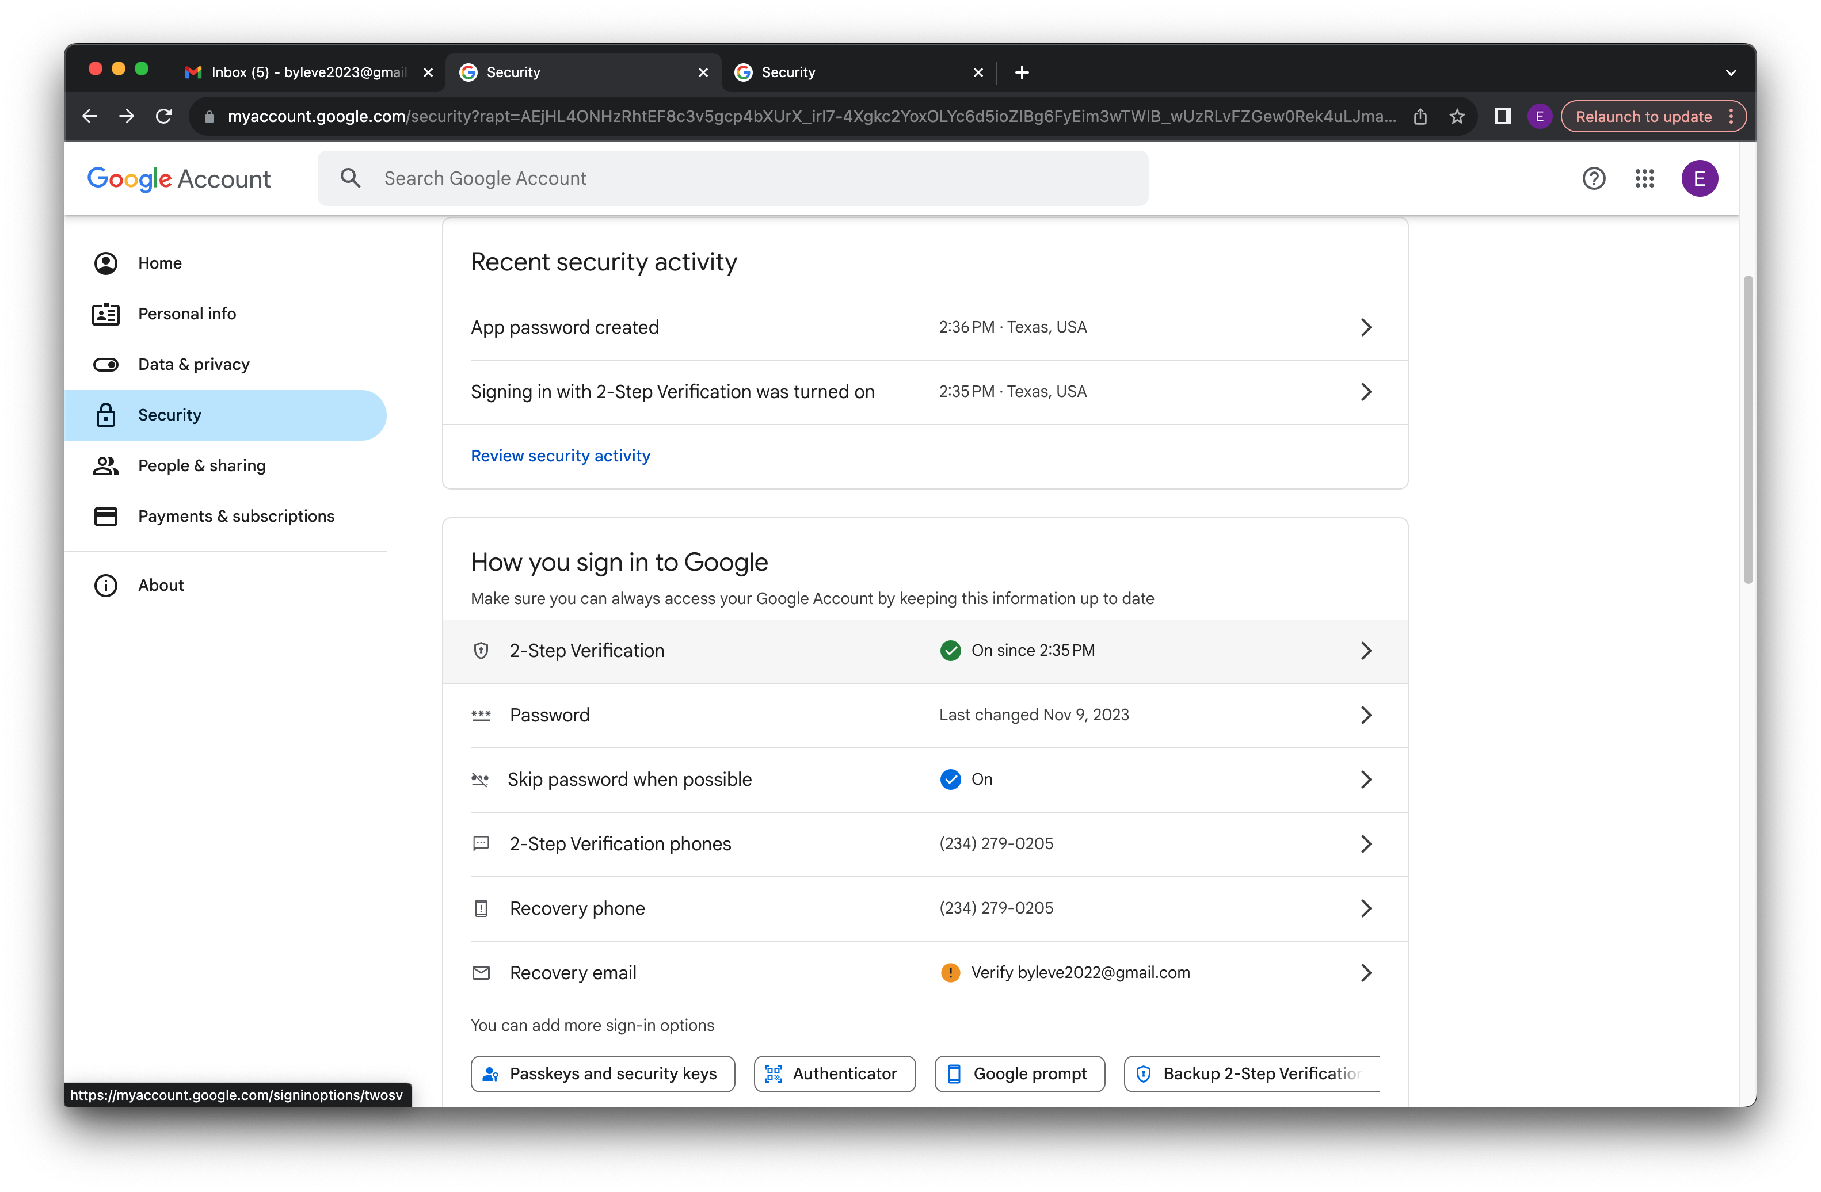
Task: Reload the page
Action: click(163, 116)
